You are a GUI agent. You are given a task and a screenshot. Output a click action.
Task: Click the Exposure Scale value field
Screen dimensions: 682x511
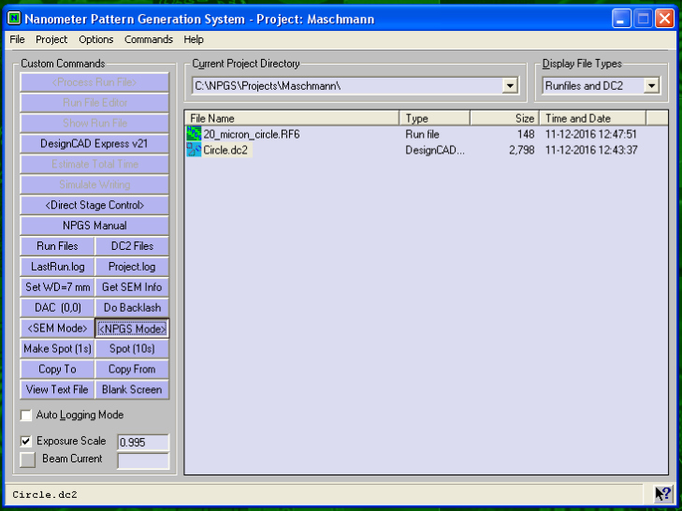142,442
